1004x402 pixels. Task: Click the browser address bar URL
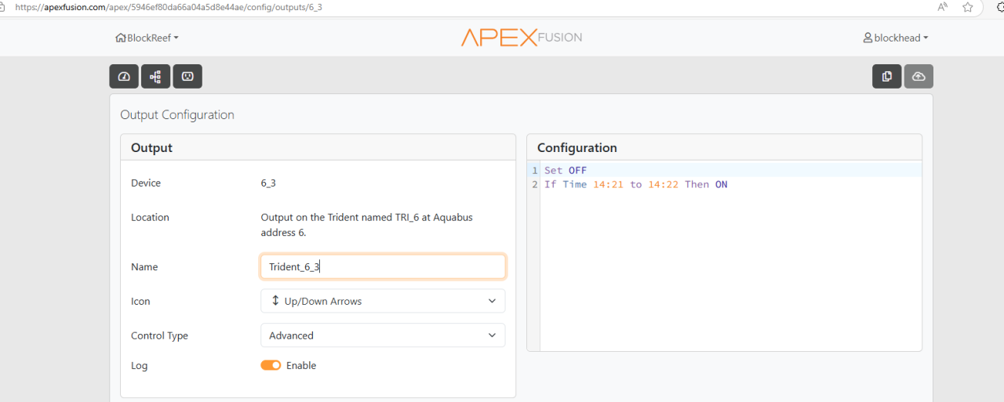pos(169,7)
